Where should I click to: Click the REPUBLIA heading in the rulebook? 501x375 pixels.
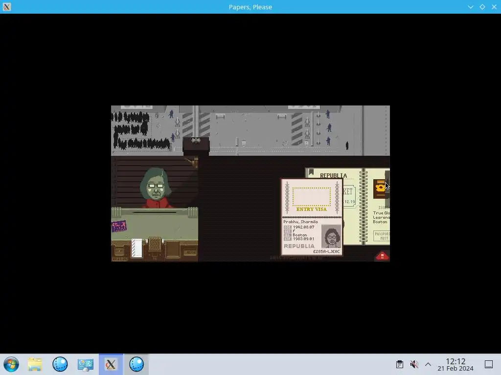333,176
